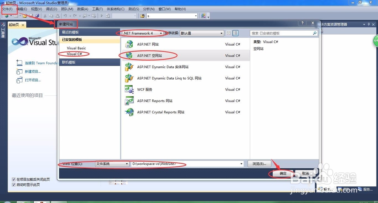The height and width of the screenshot is (203, 378).
Task: Click the Save All toolbar icon
Action: tap(37, 16)
